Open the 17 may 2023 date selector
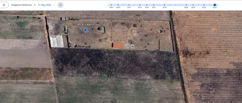The height and width of the screenshot is (103, 242). [x=44, y=5]
